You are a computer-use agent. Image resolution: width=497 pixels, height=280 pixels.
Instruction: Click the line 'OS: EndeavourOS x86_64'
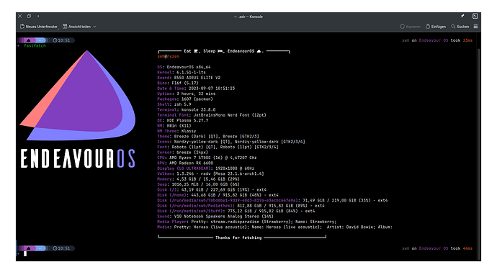coord(184,67)
